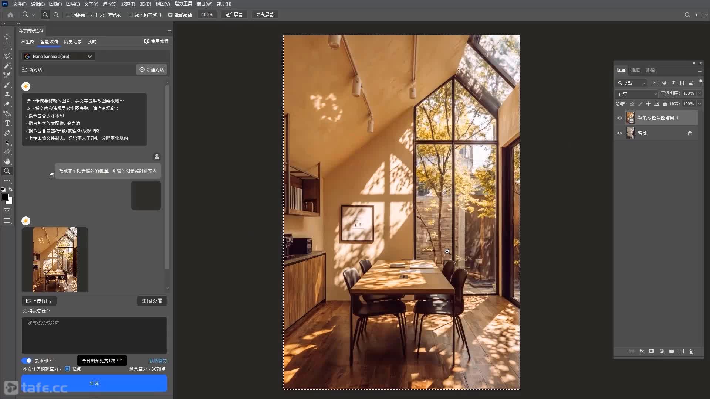Choose the Brush tool in toolbar
The image size is (710, 399).
7,85
